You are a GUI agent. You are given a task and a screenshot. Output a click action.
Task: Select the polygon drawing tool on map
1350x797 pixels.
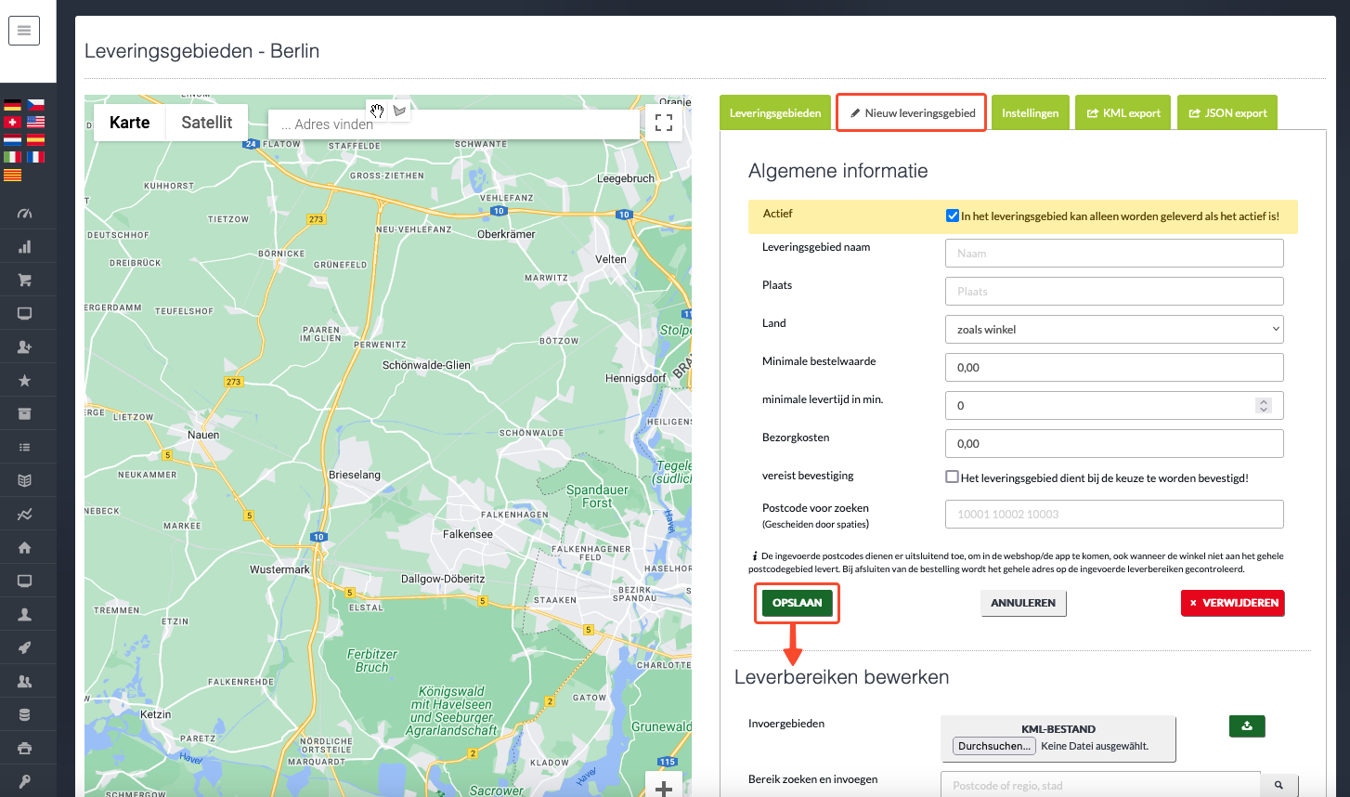[399, 111]
